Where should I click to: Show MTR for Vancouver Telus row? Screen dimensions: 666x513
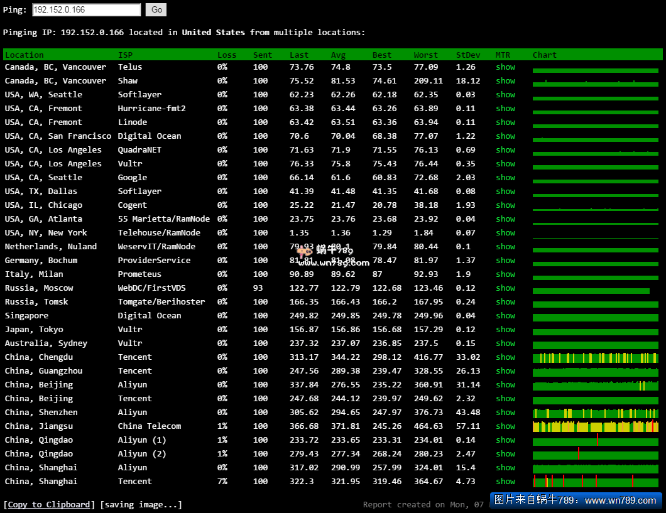click(505, 67)
